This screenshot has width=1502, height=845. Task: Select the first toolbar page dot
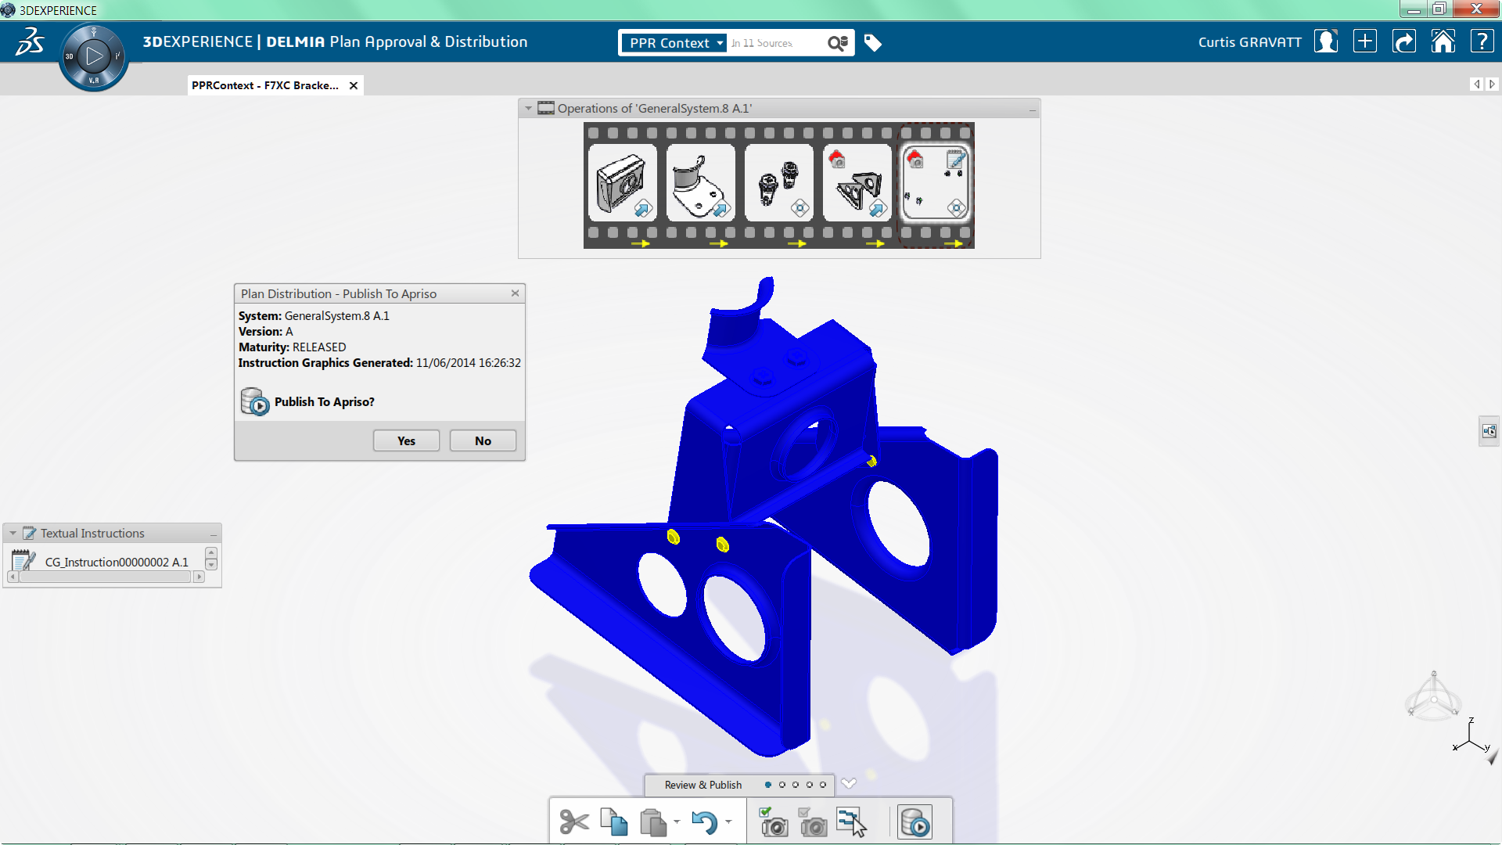[768, 785]
